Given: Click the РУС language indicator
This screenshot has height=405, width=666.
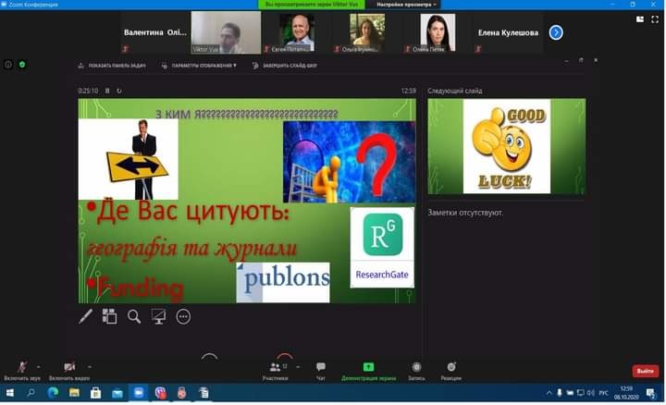Looking at the screenshot, I should pyautogui.click(x=603, y=393).
